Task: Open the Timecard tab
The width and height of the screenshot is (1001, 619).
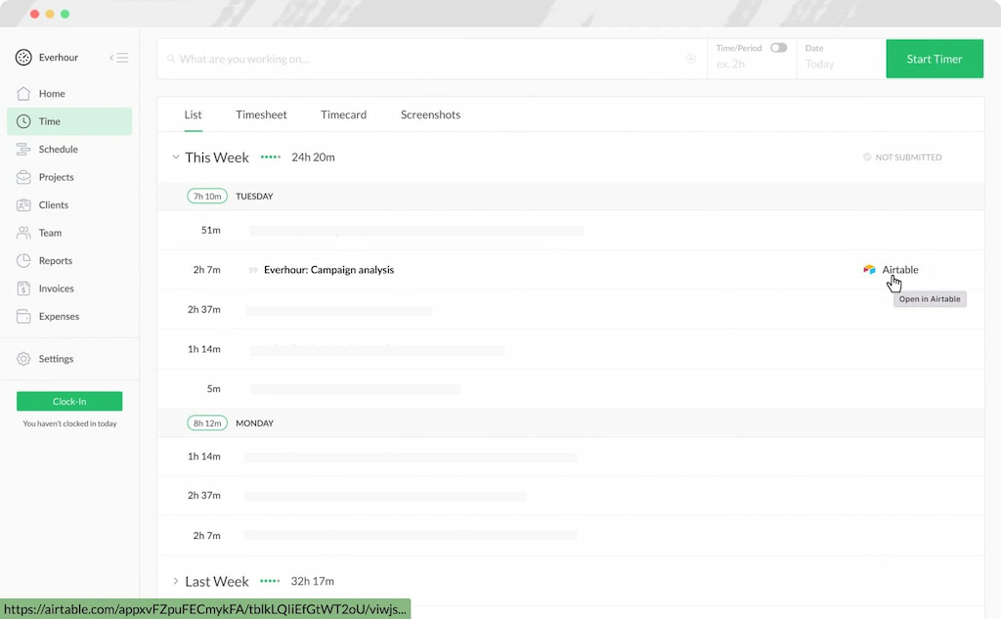Action: (343, 115)
